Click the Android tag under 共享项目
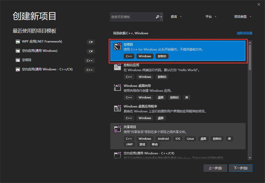The image size is (265, 183). point(163,139)
